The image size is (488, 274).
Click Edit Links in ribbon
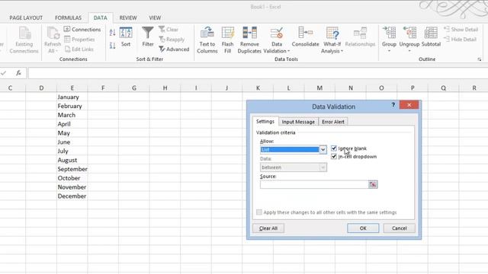tap(79, 49)
